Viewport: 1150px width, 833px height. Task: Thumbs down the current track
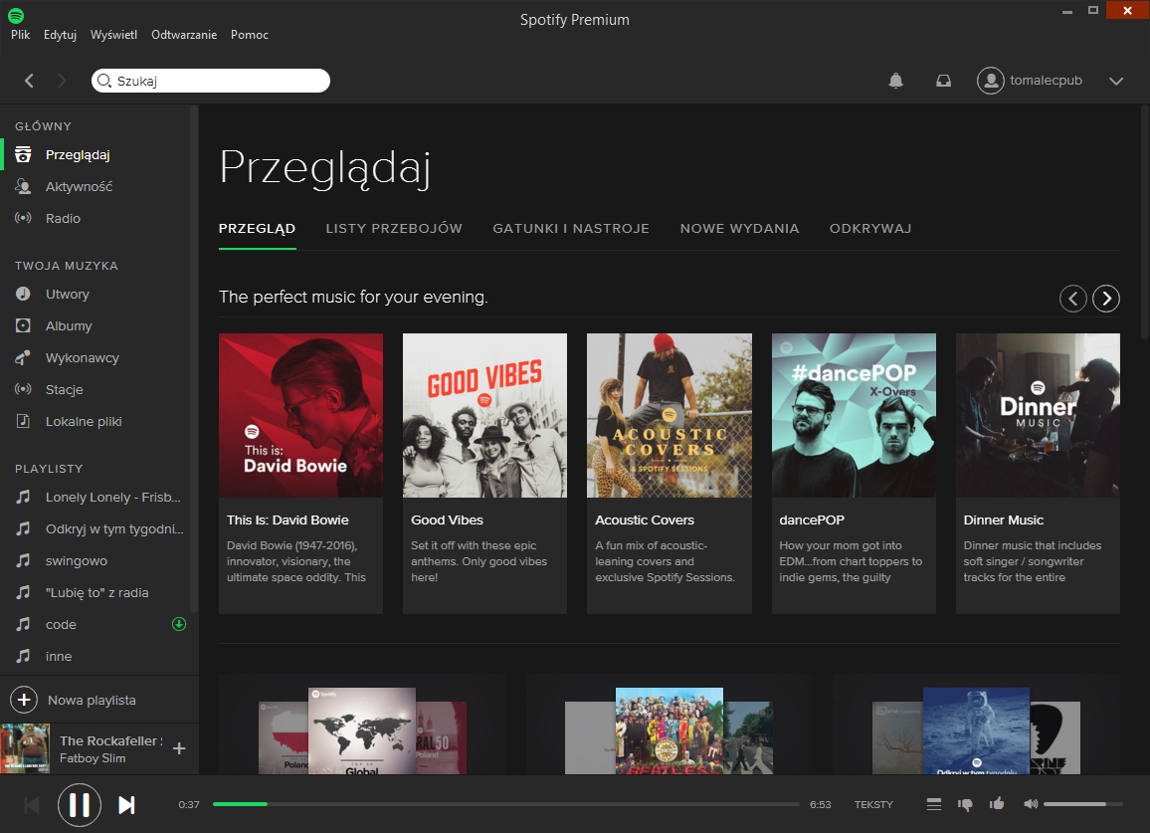click(x=965, y=804)
